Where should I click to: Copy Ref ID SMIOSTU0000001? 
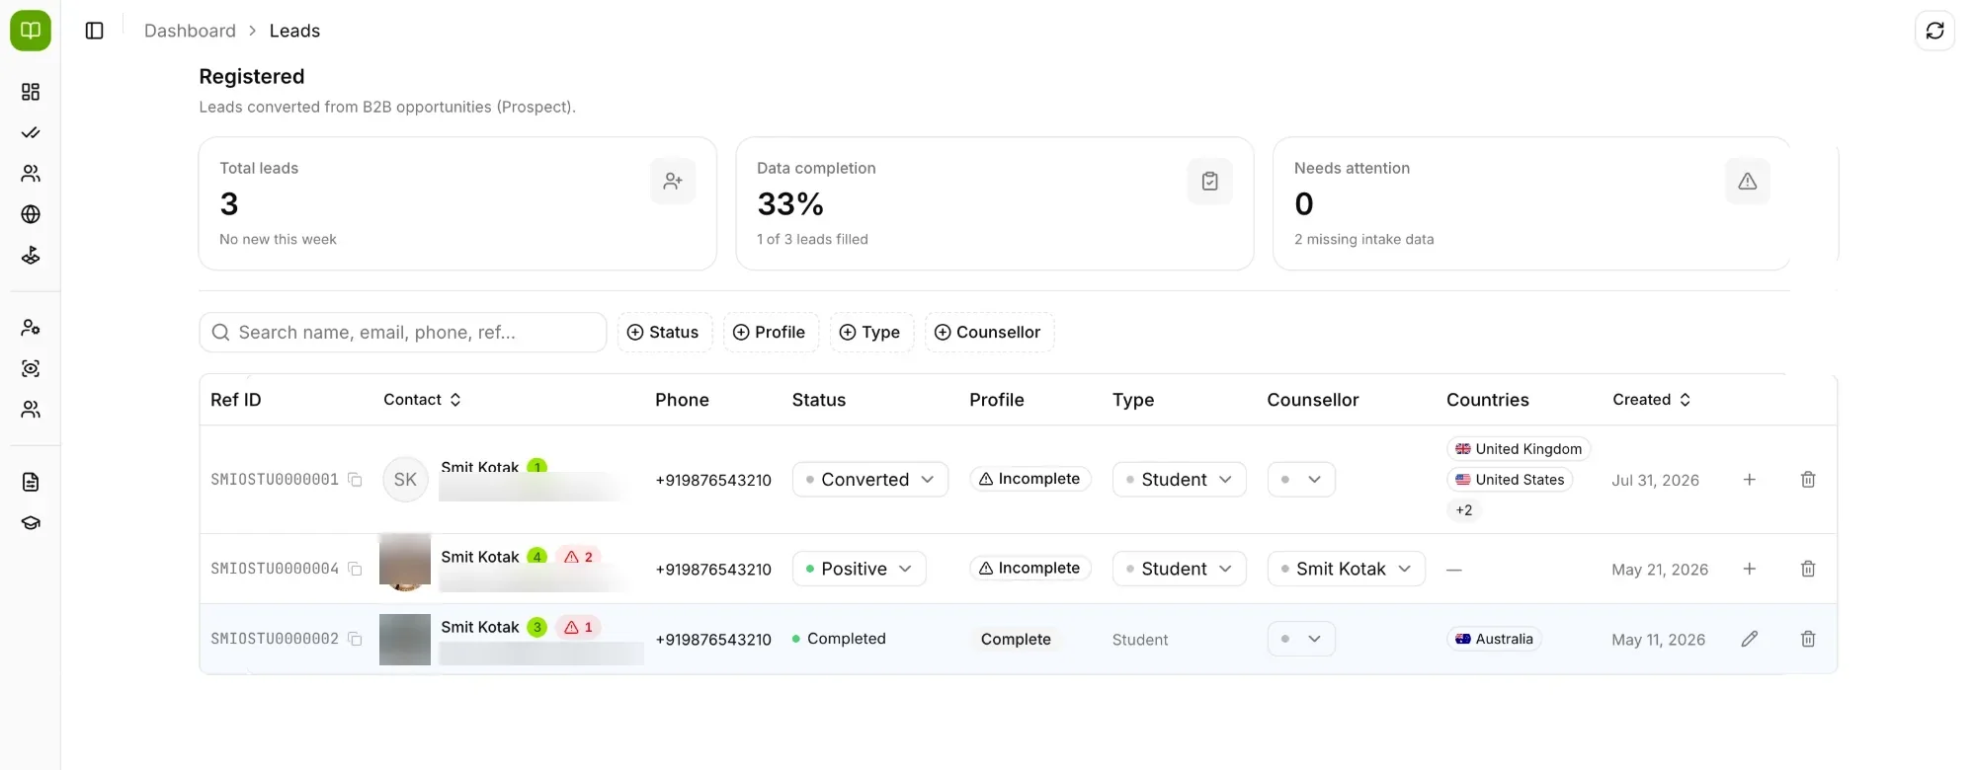pos(355,480)
